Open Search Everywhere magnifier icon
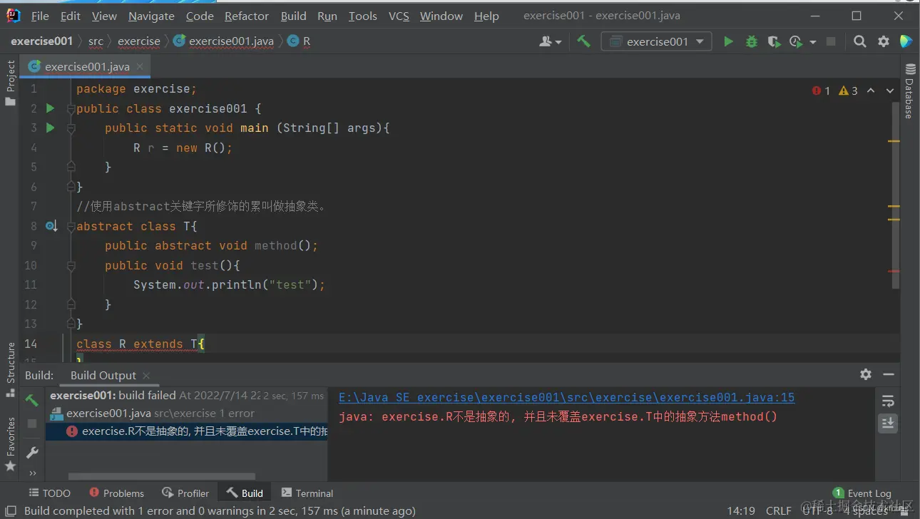920x519 pixels. pos(860,41)
